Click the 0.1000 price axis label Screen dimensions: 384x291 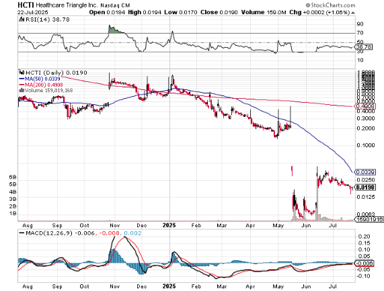(366, 145)
